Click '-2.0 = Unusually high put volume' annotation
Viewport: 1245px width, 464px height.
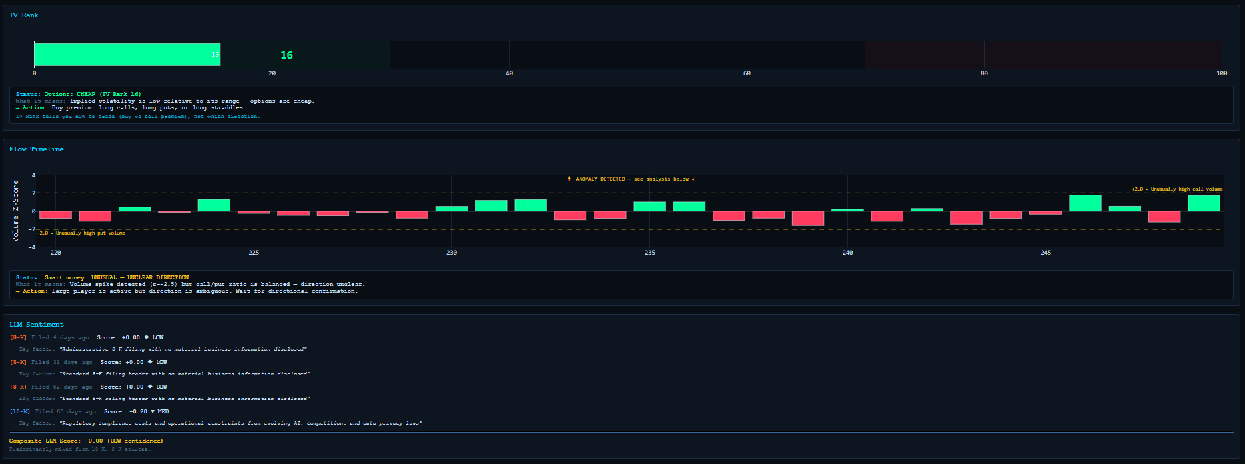[81, 233]
